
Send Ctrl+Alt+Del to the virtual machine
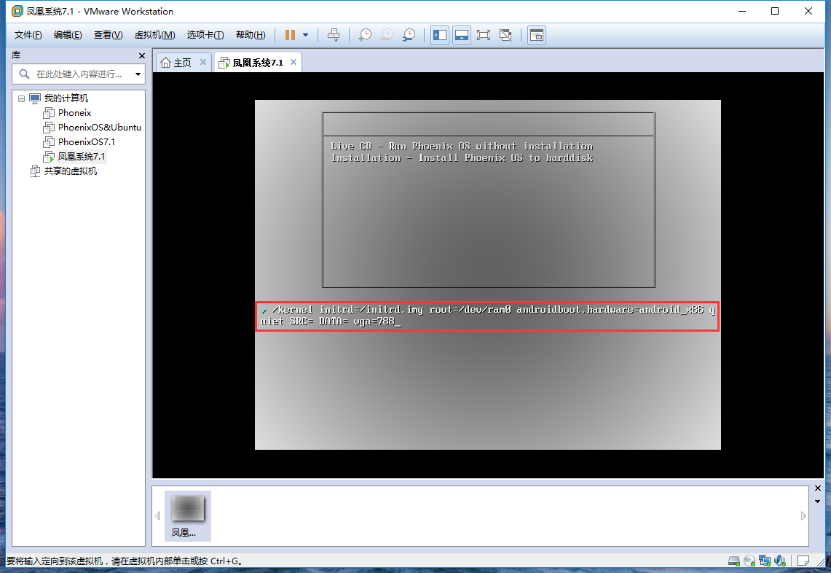click(x=334, y=35)
